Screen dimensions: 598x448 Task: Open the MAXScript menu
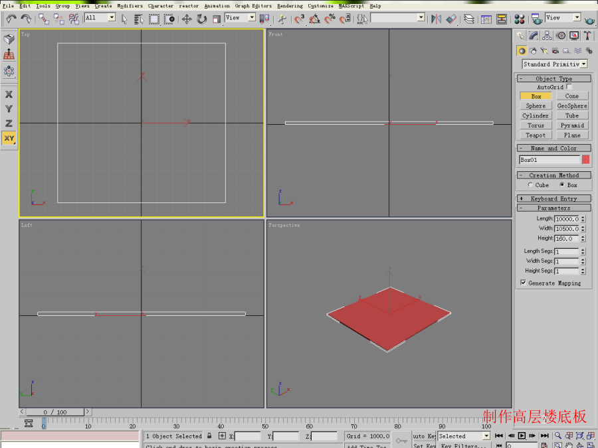click(351, 6)
